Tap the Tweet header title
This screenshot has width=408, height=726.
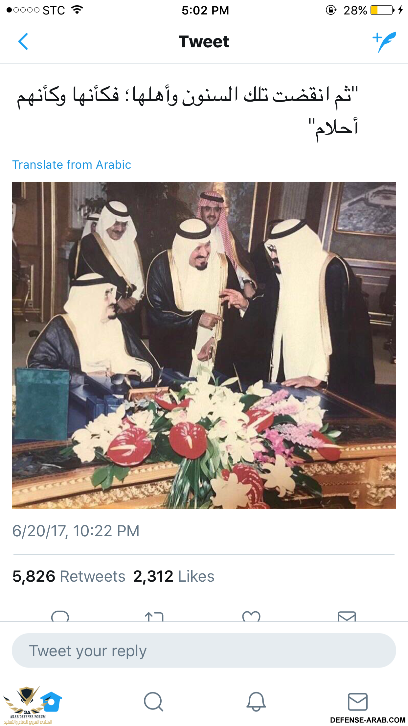(x=204, y=42)
